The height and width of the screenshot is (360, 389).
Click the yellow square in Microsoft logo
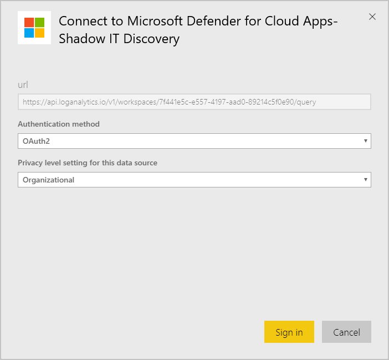pos(40,33)
